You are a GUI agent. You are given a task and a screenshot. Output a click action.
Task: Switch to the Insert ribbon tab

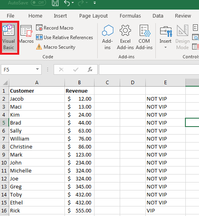click(x=60, y=16)
